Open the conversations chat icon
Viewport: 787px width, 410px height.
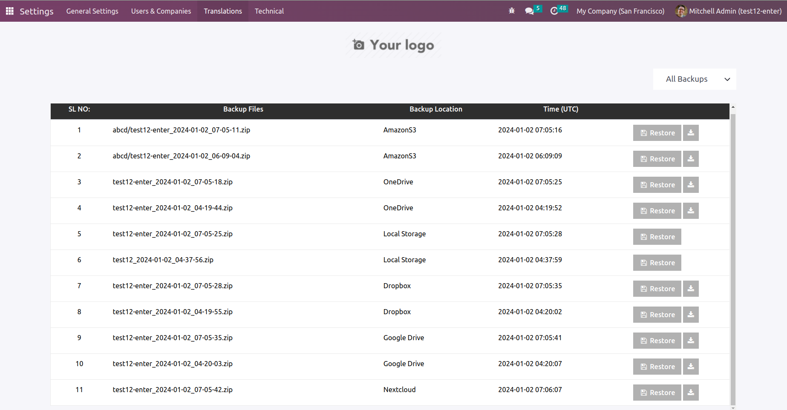pyautogui.click(x=529, y=11)
